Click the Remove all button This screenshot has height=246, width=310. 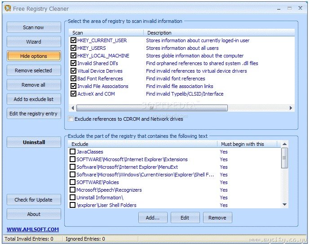click(34, 85)
